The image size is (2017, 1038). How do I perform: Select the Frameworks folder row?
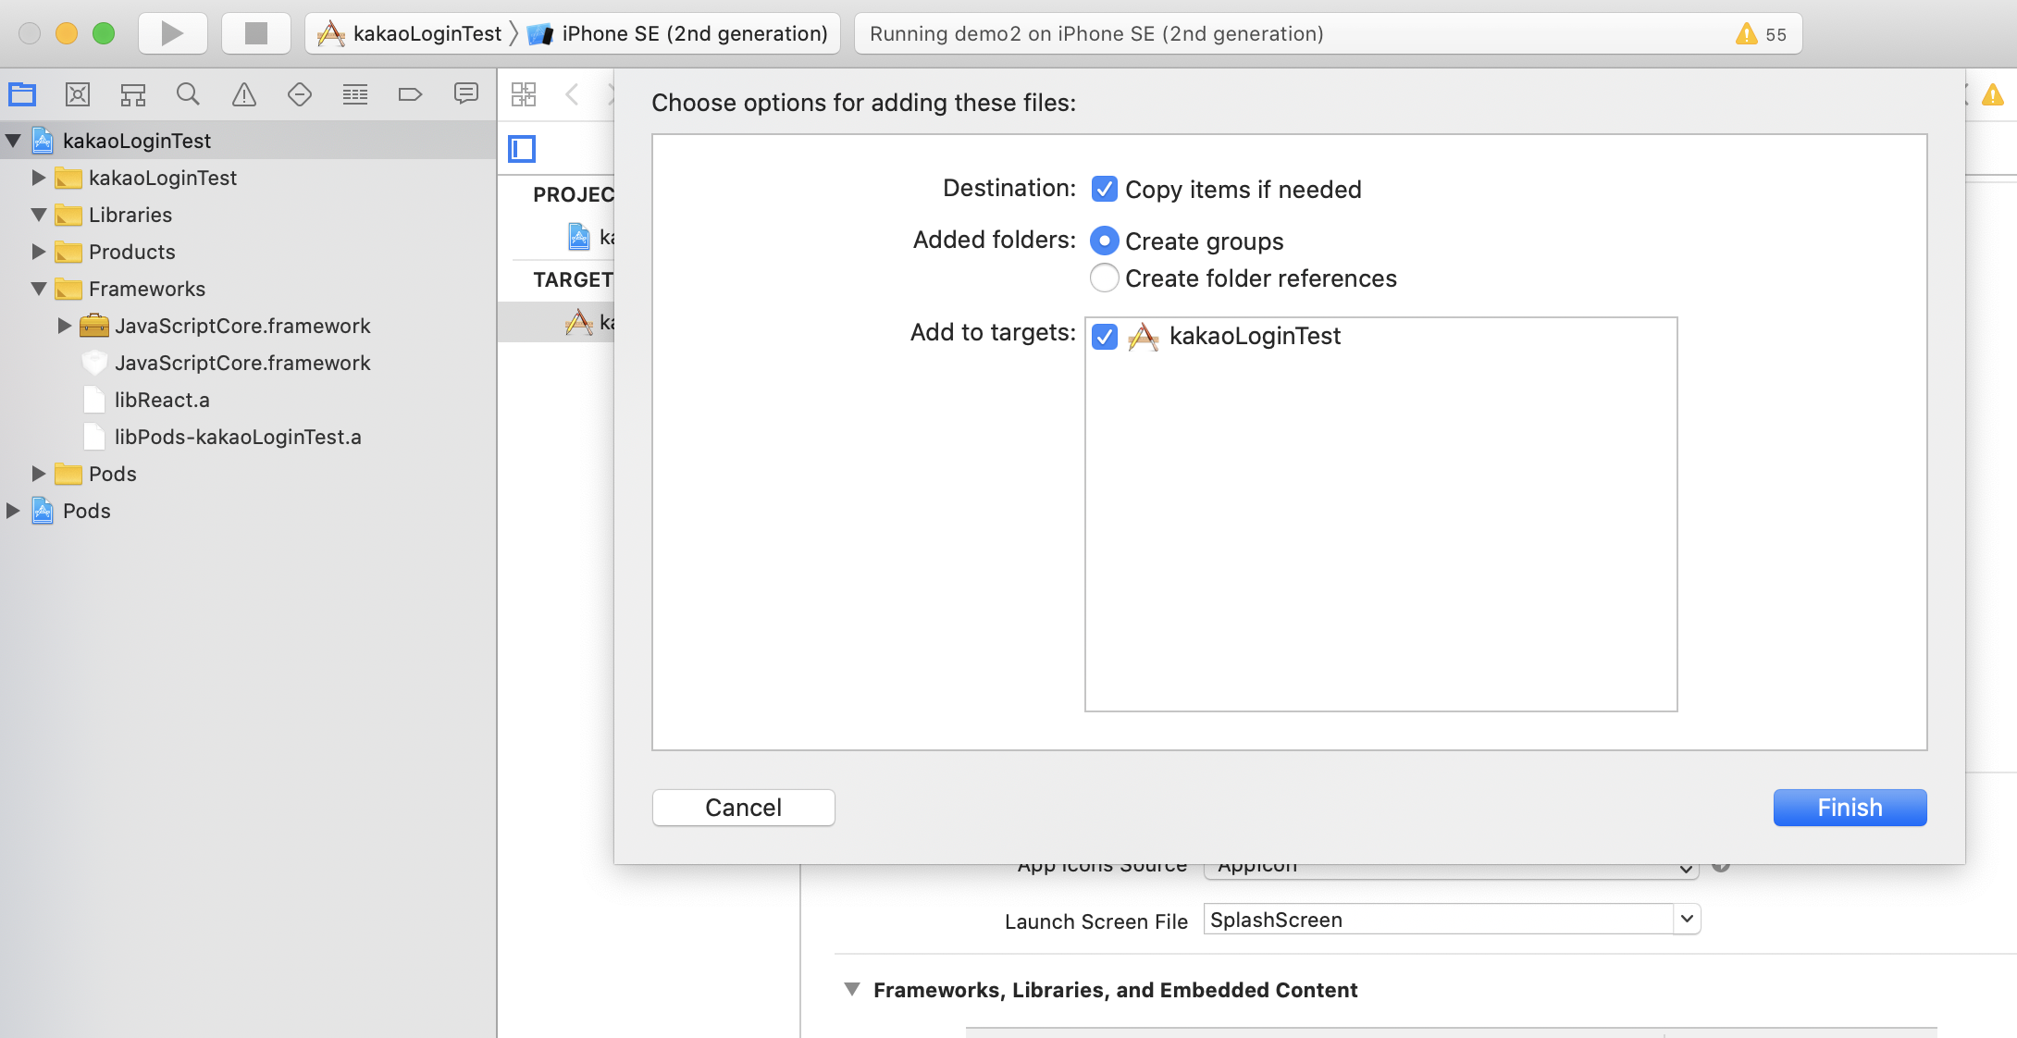[x=248, y=289]
